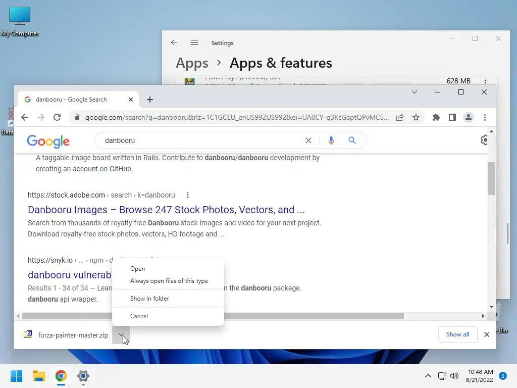Go back in Settings window

point(174,42)
